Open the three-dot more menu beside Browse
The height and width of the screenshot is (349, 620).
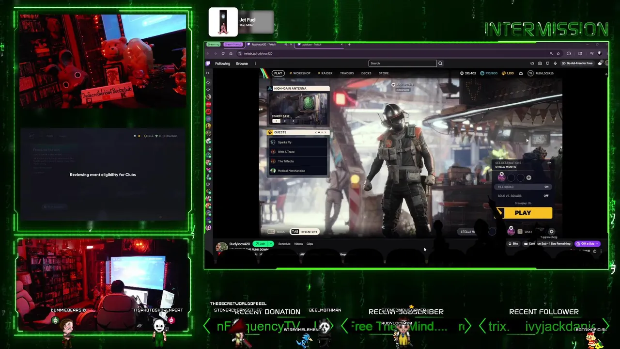(255, 63)
